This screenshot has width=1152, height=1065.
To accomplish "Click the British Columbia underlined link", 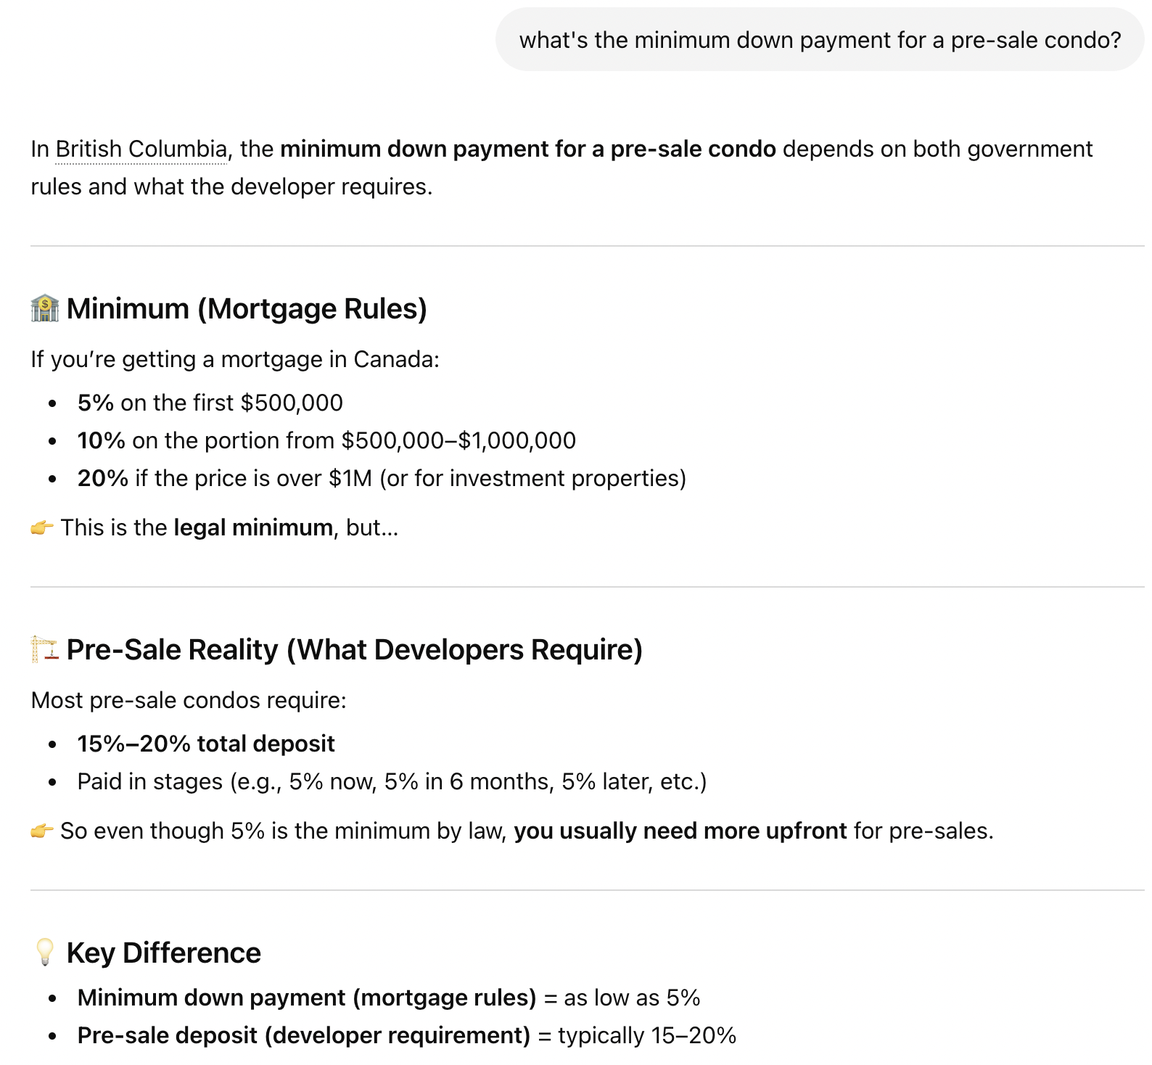I will click(x=141, y=149).
